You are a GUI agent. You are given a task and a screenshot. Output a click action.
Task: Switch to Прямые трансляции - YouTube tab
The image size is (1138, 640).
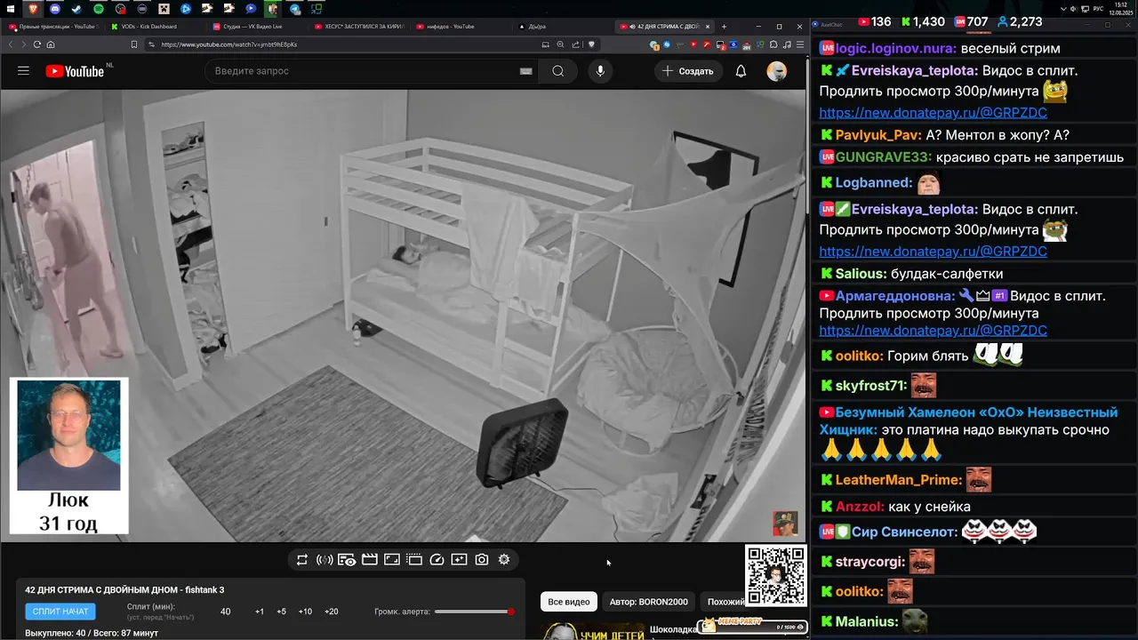pyautogui.click(x=52, y=27)
